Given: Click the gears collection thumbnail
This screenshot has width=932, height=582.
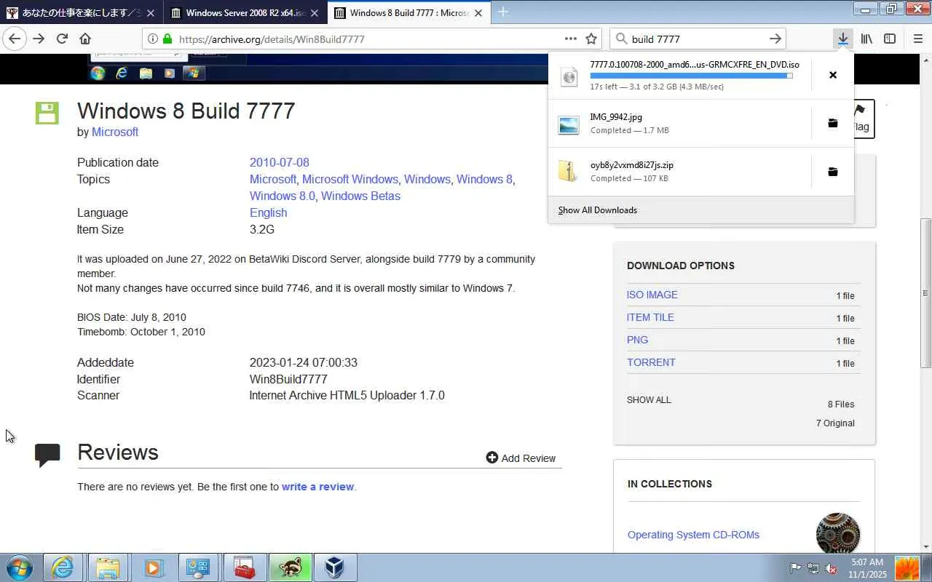Looking at the screenshot, I should pos(838,533).
